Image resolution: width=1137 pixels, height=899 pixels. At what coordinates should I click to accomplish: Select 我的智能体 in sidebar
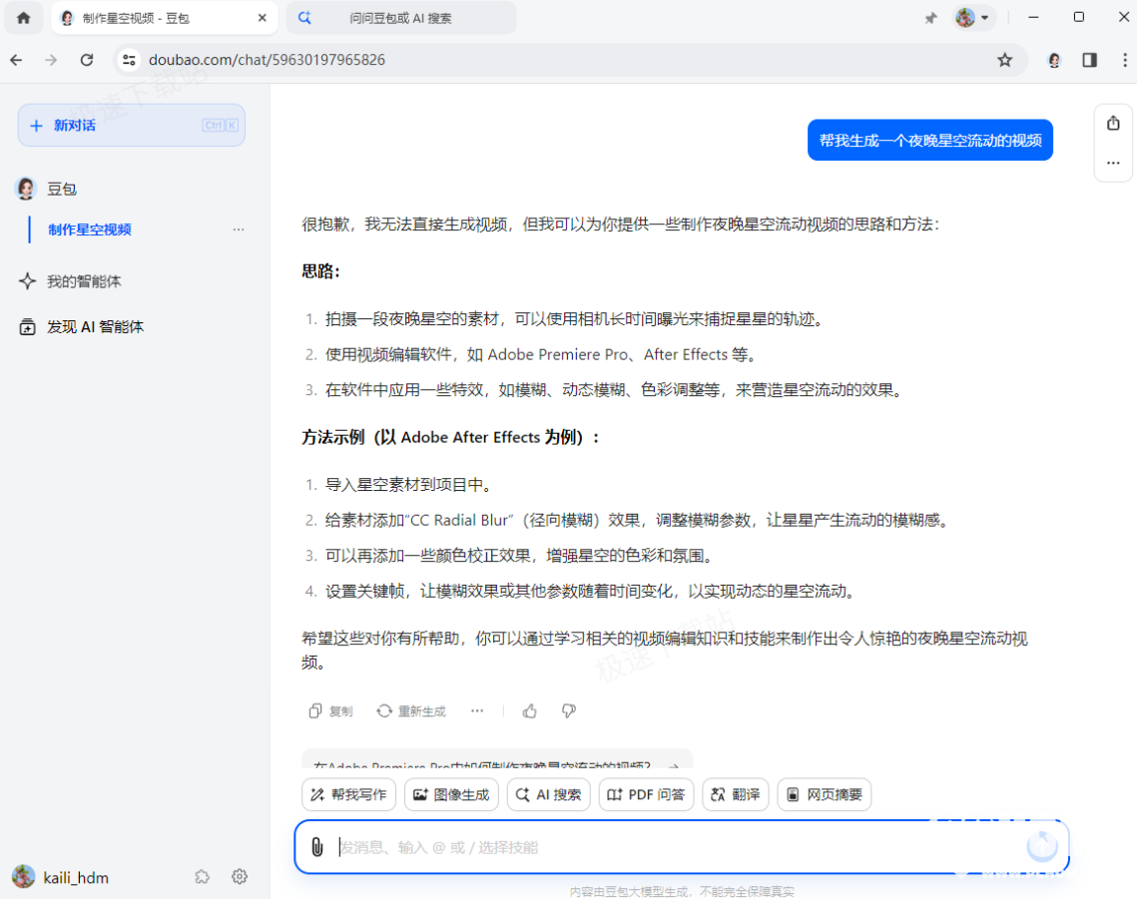tap(84, 281)
